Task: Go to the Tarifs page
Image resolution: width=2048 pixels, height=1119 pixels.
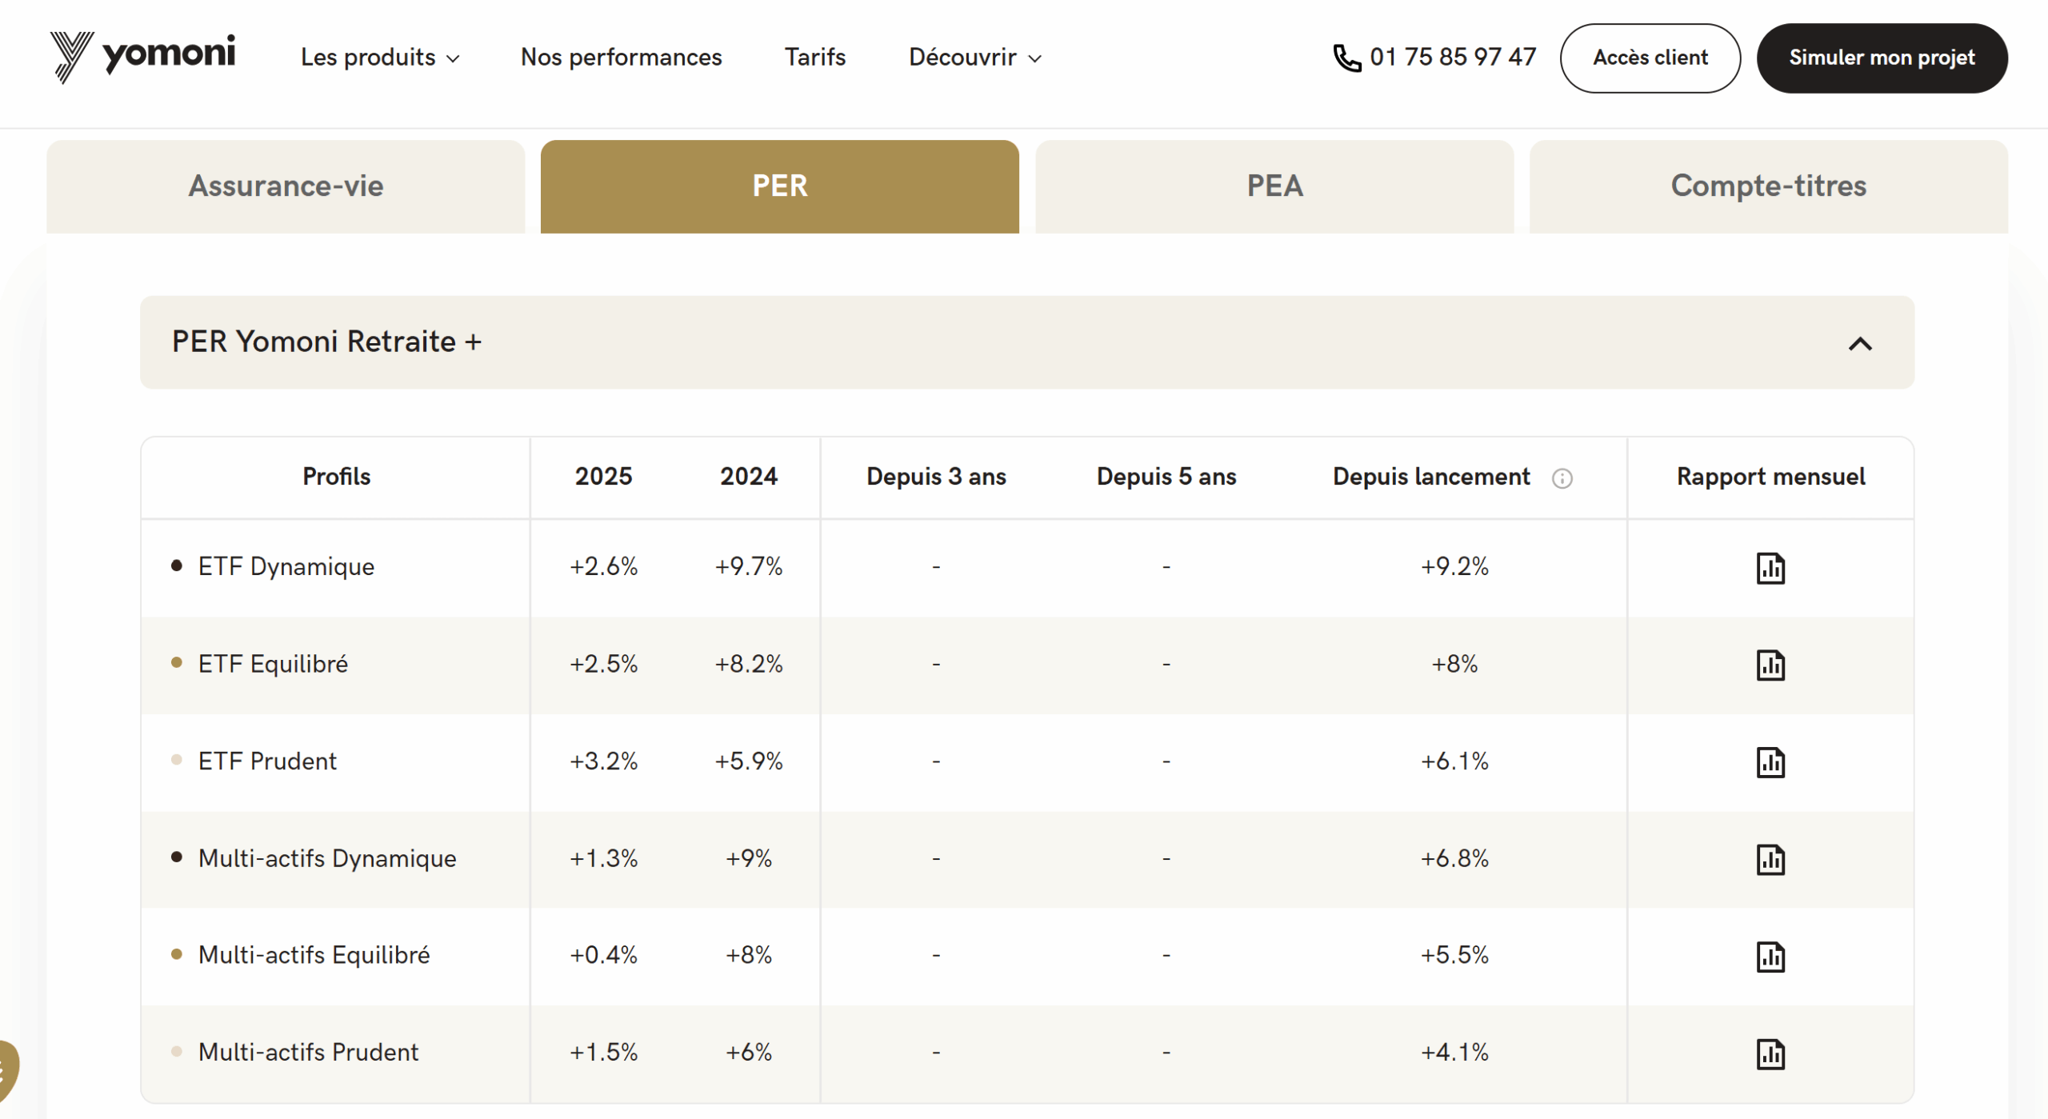Action: click(814, 58)
